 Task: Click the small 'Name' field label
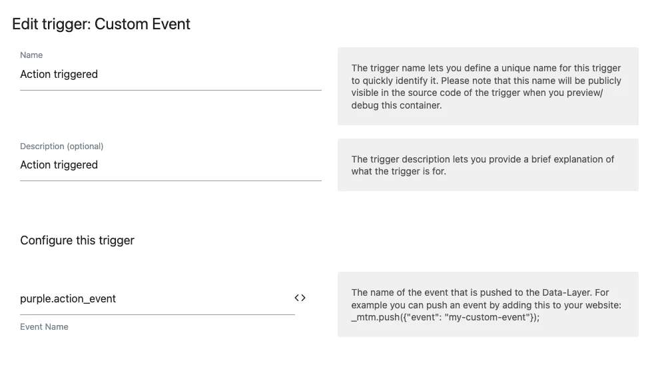coord(31,55)
